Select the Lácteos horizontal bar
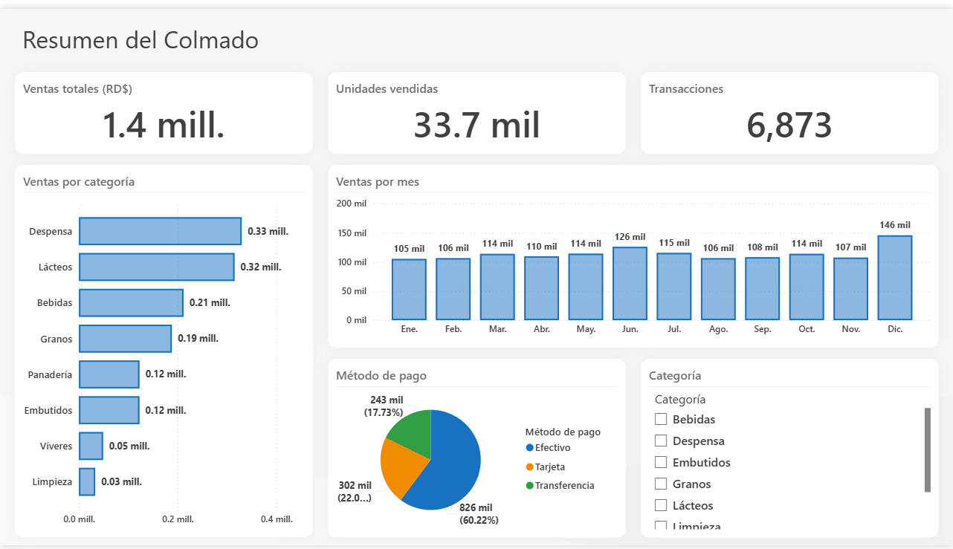The height and width of the screenshot is (549, 953). coord(157,267)
